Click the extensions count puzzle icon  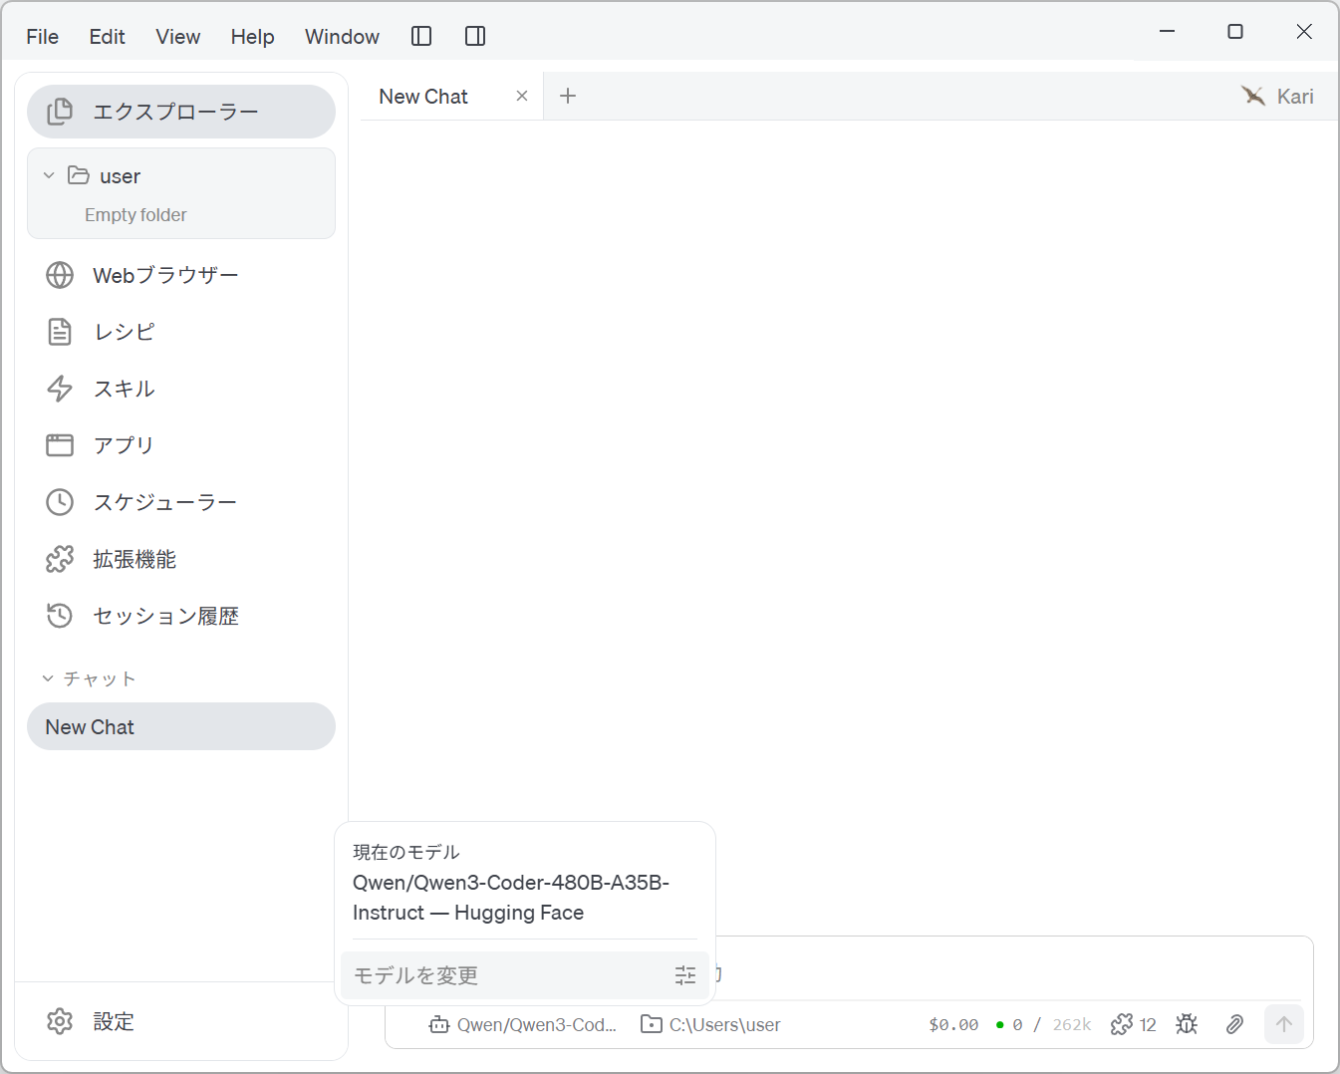1122,1024
